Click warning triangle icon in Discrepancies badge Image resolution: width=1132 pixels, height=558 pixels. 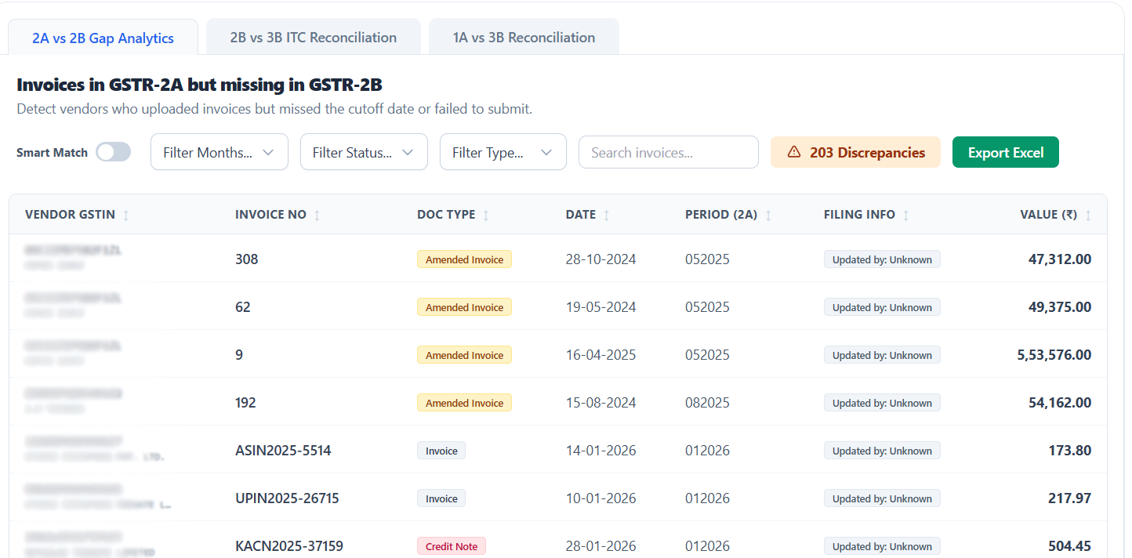[x=793, y=152]
